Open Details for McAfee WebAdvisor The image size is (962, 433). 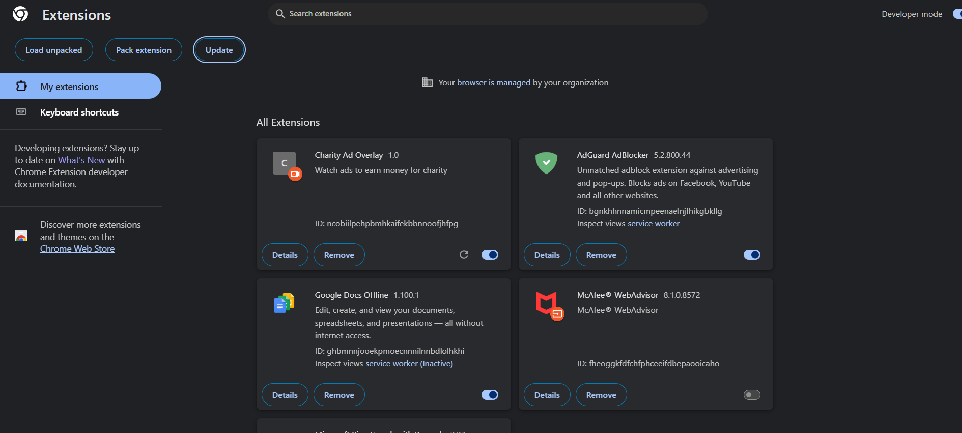[547, 395]
